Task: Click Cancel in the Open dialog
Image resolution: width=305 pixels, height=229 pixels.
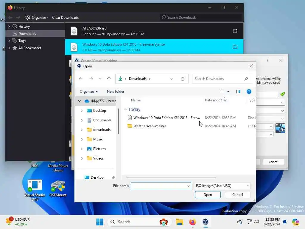Action: pyautogui.click(x=237, y=195)
